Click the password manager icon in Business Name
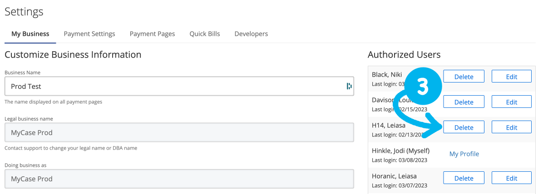This screenshot has height=194, width=543. pos(349,86)
